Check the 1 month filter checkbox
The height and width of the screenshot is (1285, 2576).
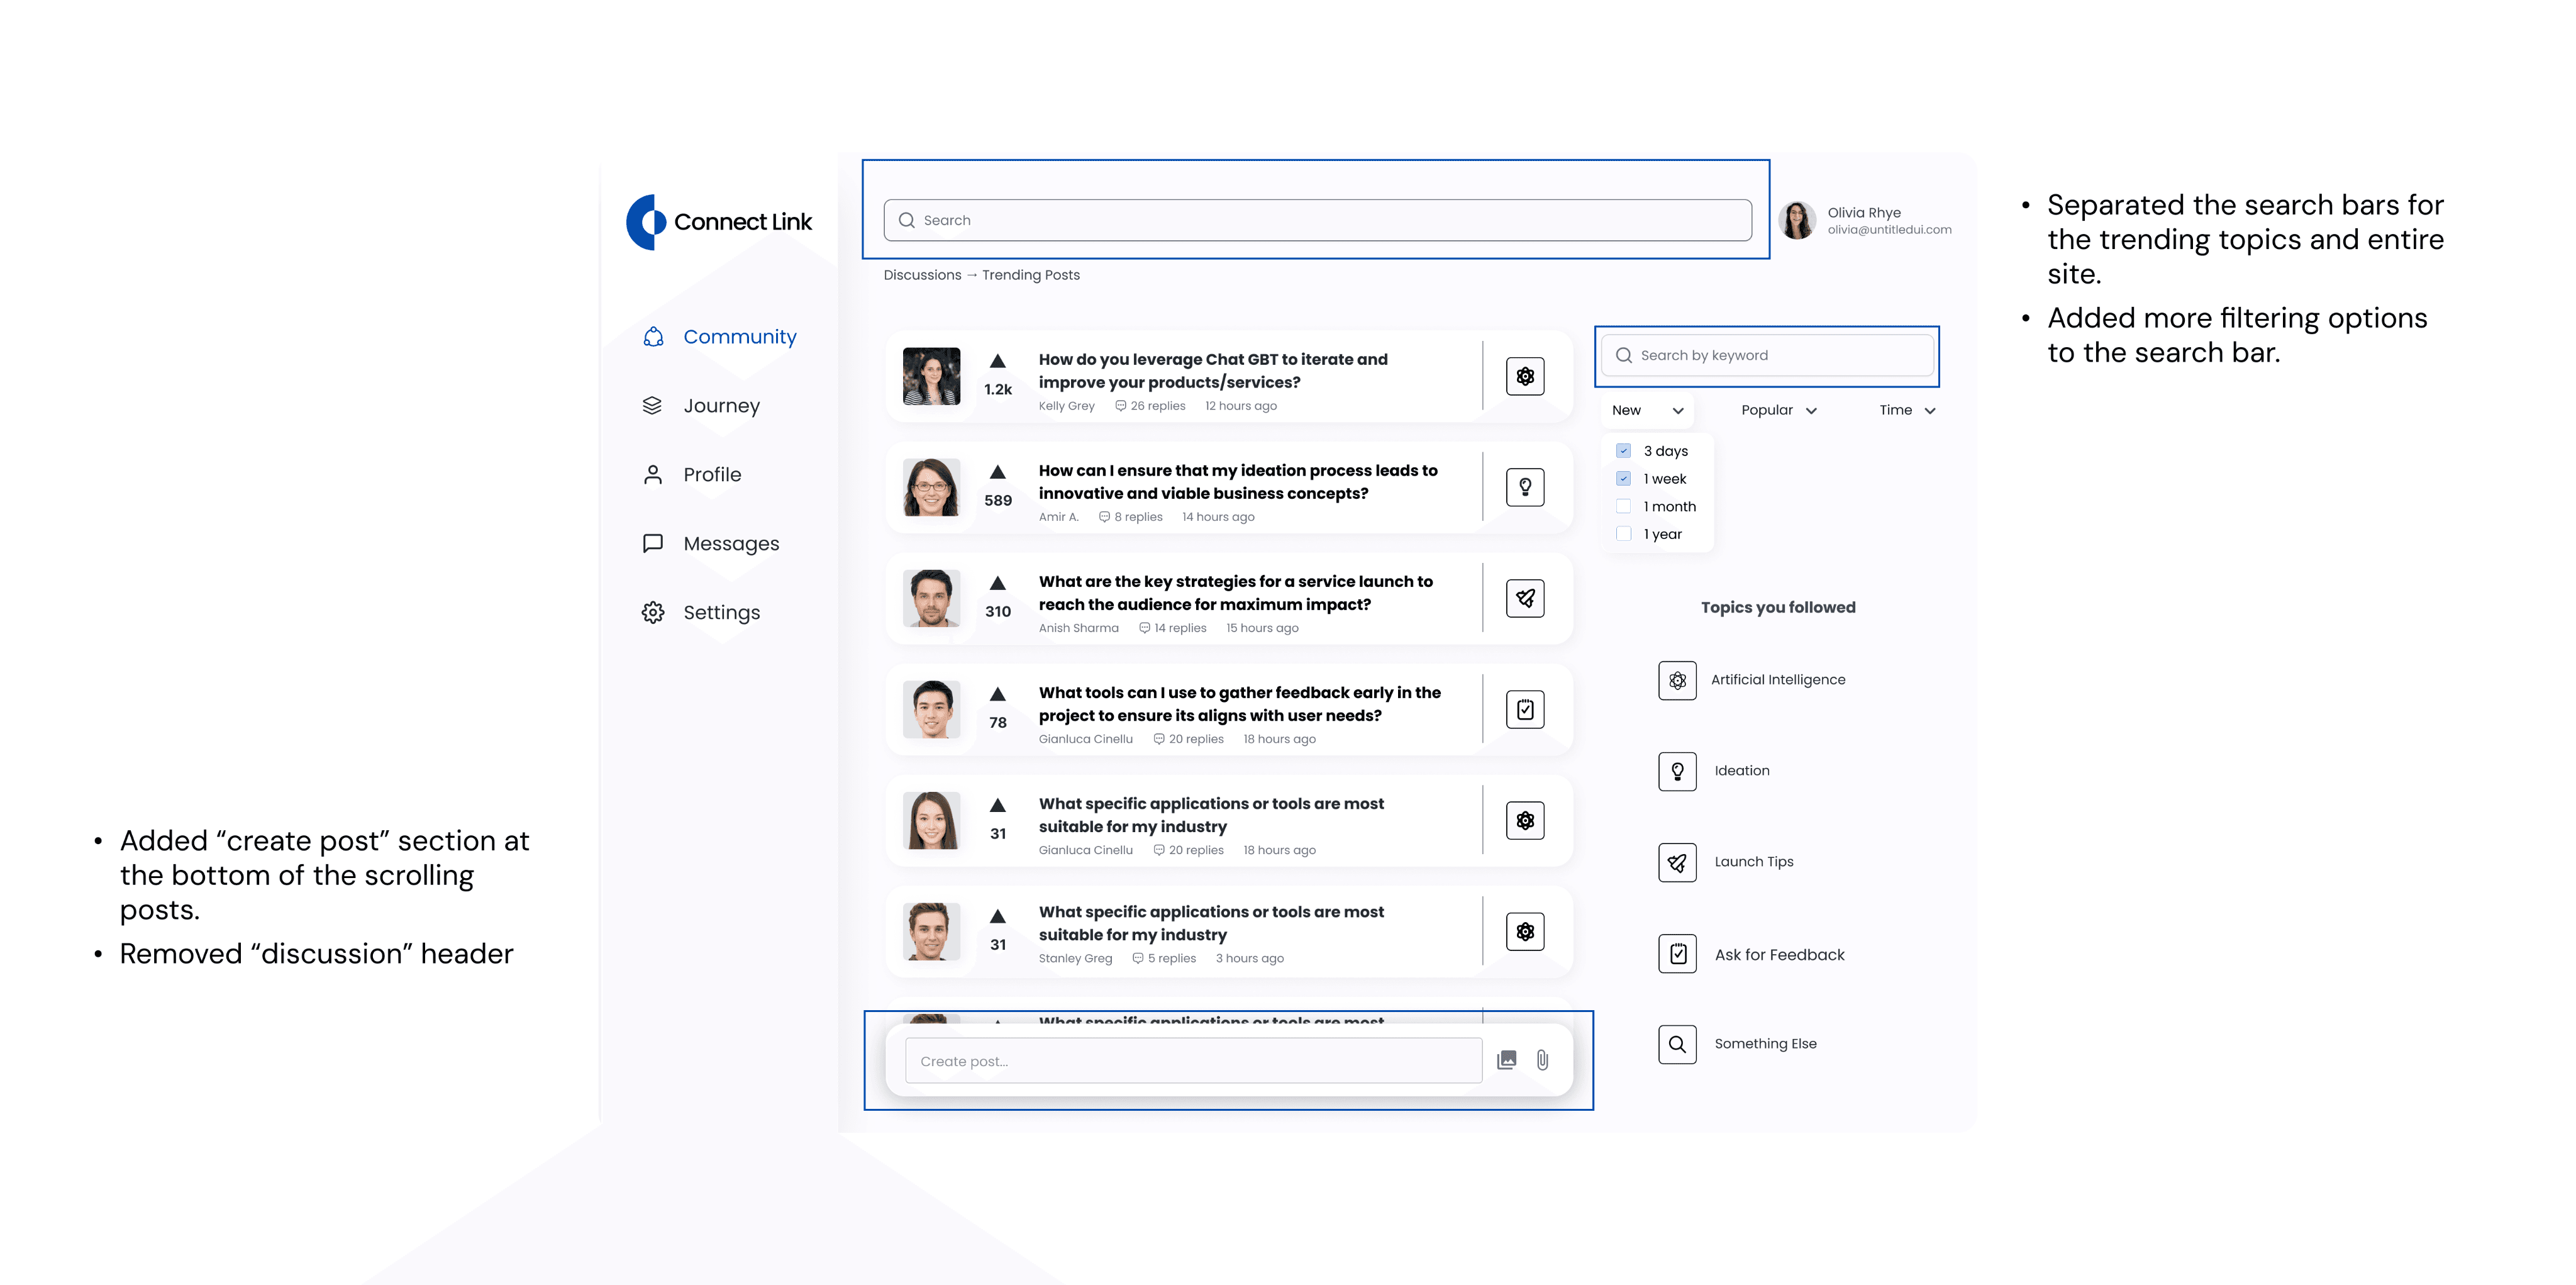1623,506
